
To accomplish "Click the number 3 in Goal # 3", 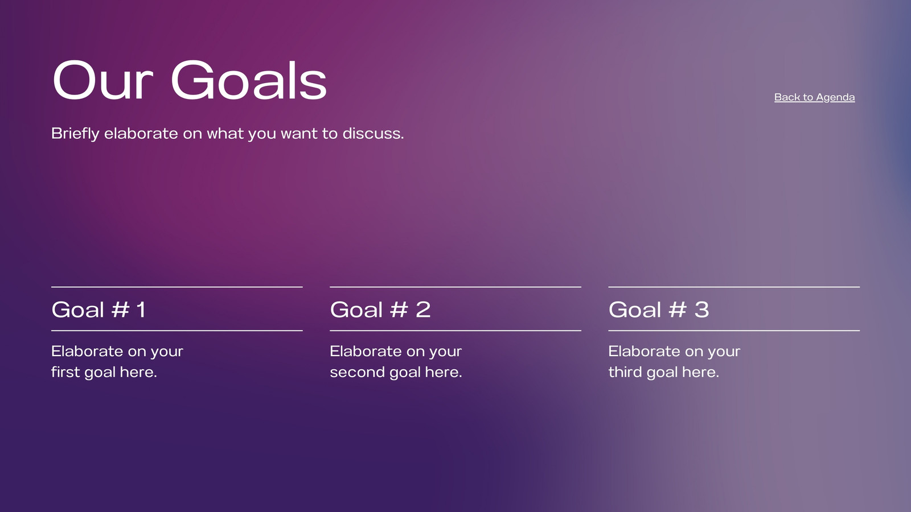I will coord(702,309).
